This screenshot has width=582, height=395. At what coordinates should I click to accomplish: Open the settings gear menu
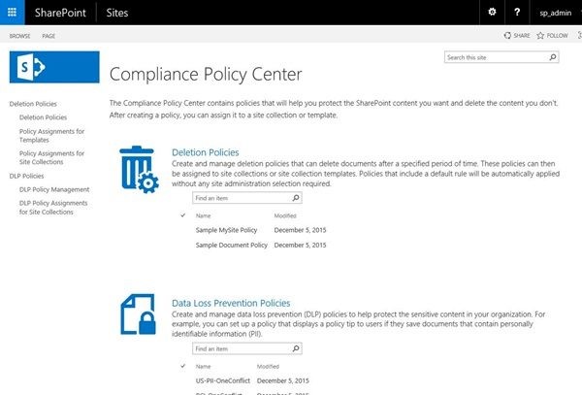pyautogui.click(x=492, y=13)
